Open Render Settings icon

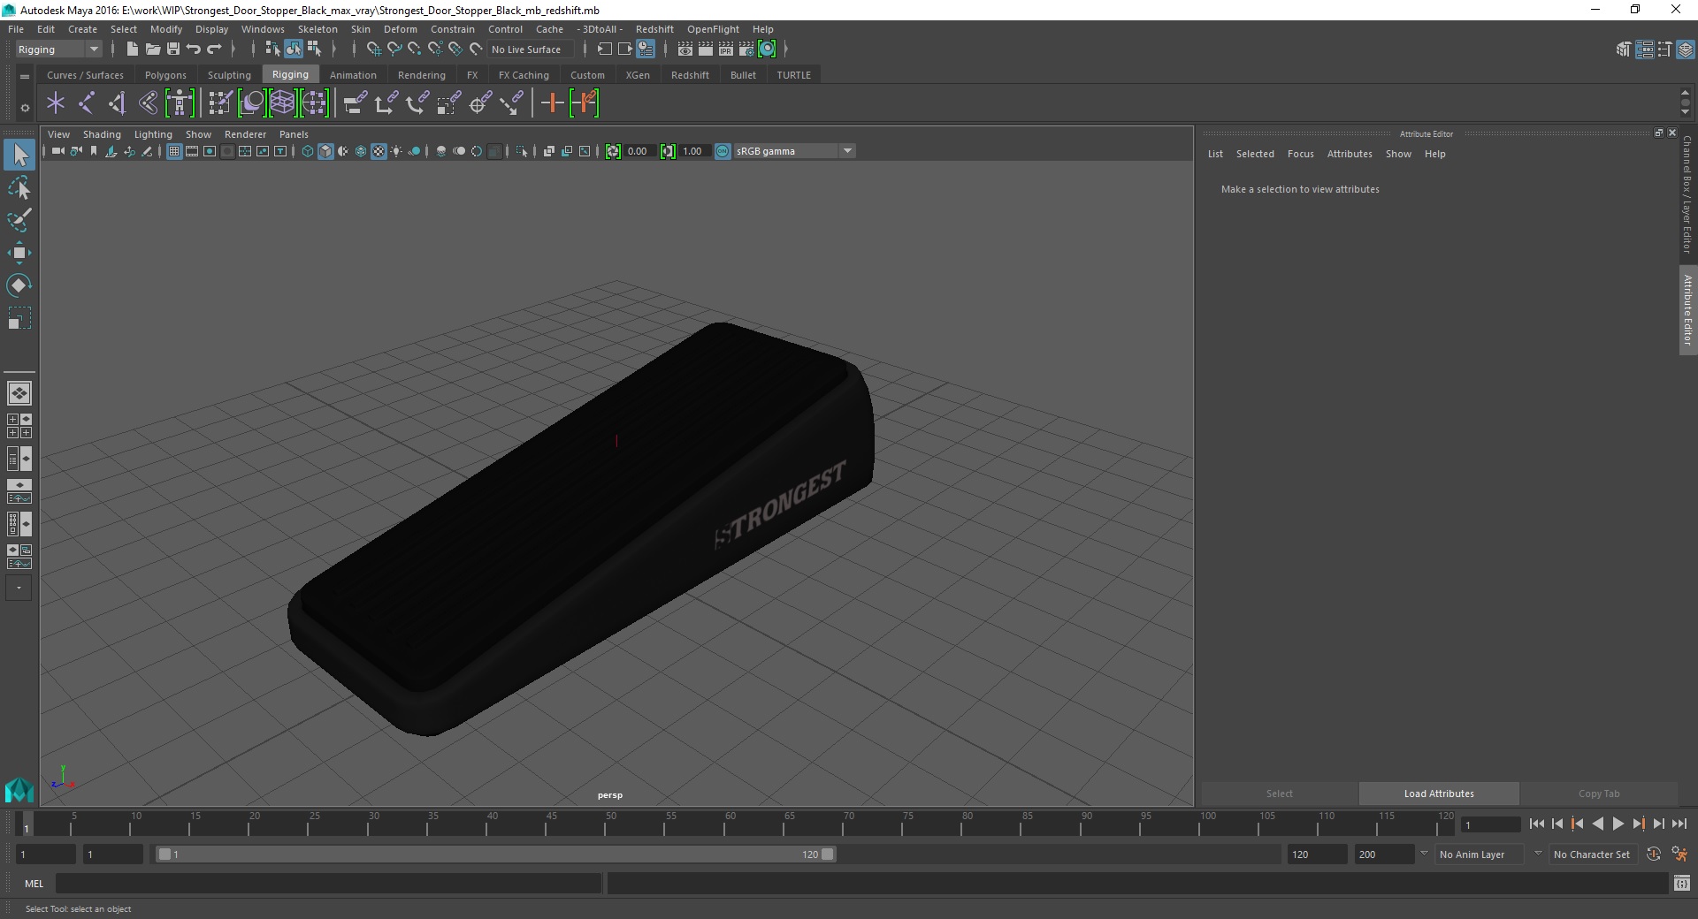point(747,49)
